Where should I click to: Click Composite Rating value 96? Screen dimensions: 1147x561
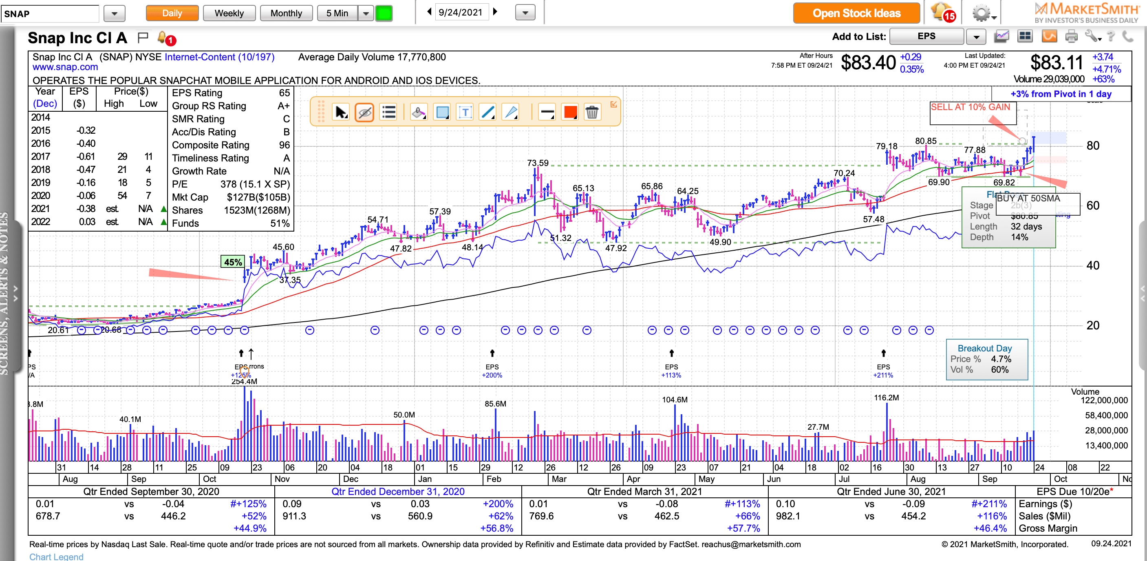pos(284,145)
